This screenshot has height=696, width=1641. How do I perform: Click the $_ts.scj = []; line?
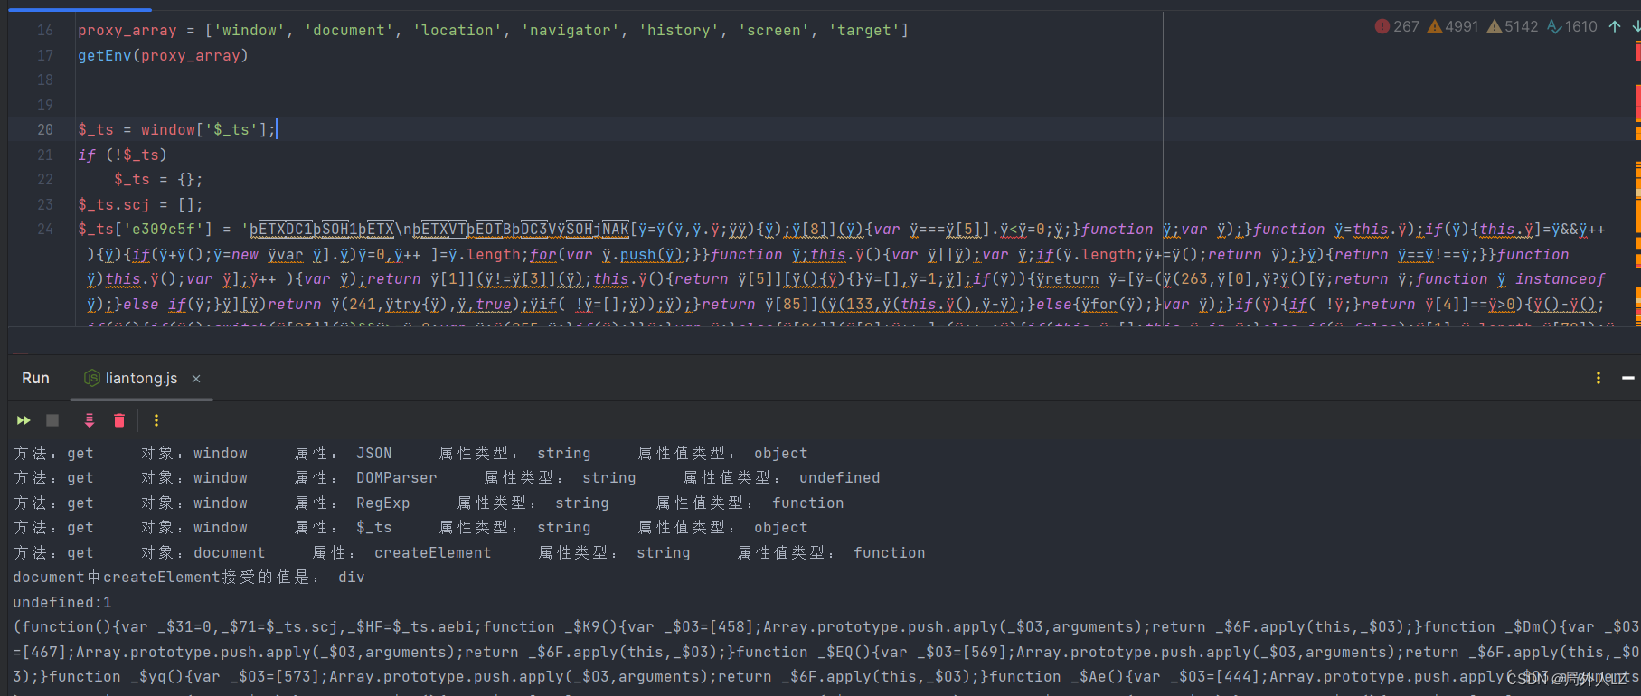pos(140,204)
